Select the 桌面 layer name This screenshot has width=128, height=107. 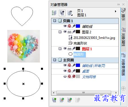tap(86, 71)
